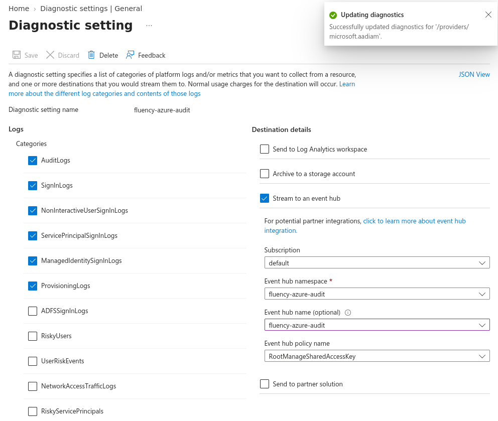Uncheck NonInteractiveUserSignInLogs checkbox

click(33, 211)
